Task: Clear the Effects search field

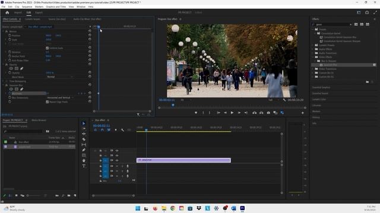Action: (350, 24)
